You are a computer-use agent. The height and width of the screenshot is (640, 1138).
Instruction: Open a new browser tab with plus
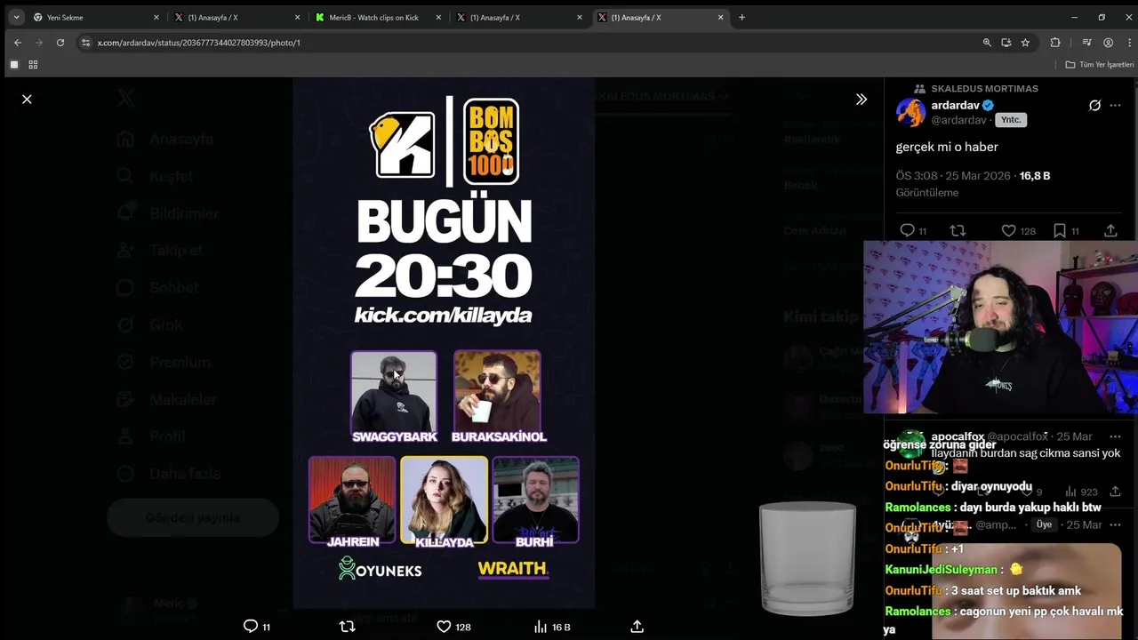click(x=741, y=17)
